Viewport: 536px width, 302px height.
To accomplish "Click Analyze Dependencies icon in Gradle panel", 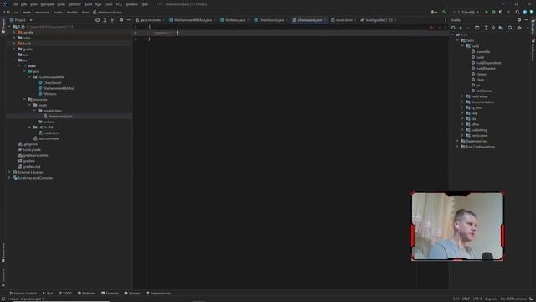I will point(510,28).
